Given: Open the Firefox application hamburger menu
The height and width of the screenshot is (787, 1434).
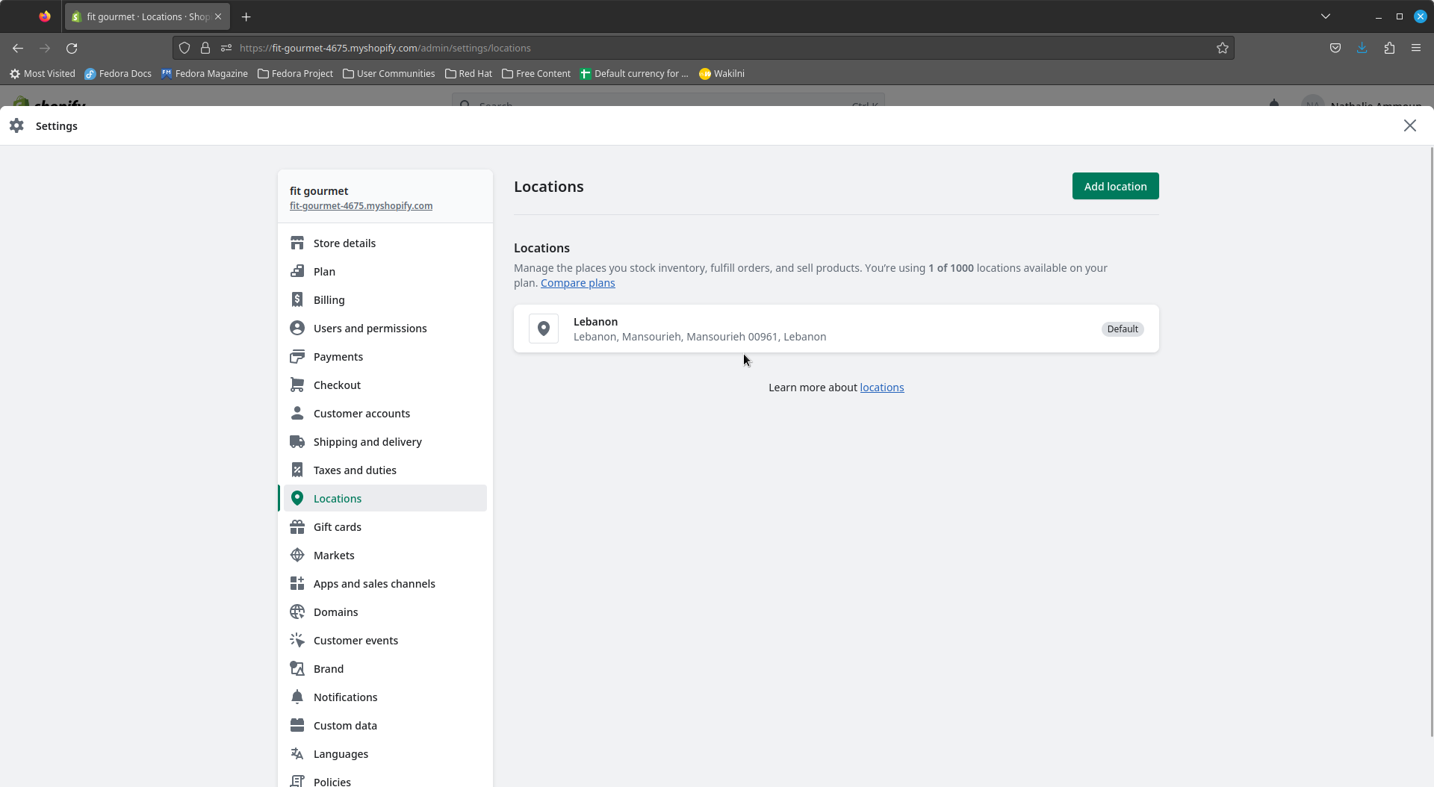Looking at the screenshot, I should pos(1416,48).
